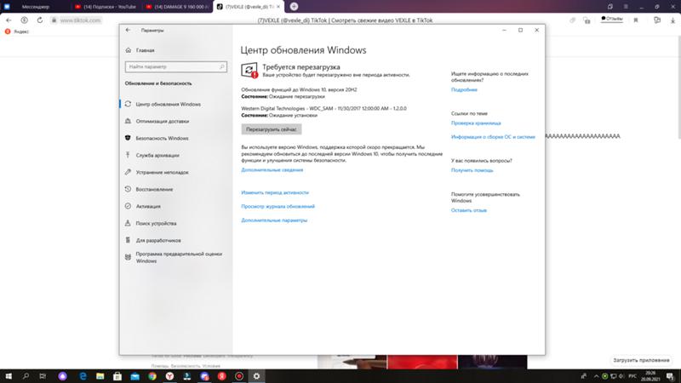Switch to the DAMAGE YouTube browser tab
The height and width of the screenshot is (383, 681).
pyautogui.click(x=177, y=7)
